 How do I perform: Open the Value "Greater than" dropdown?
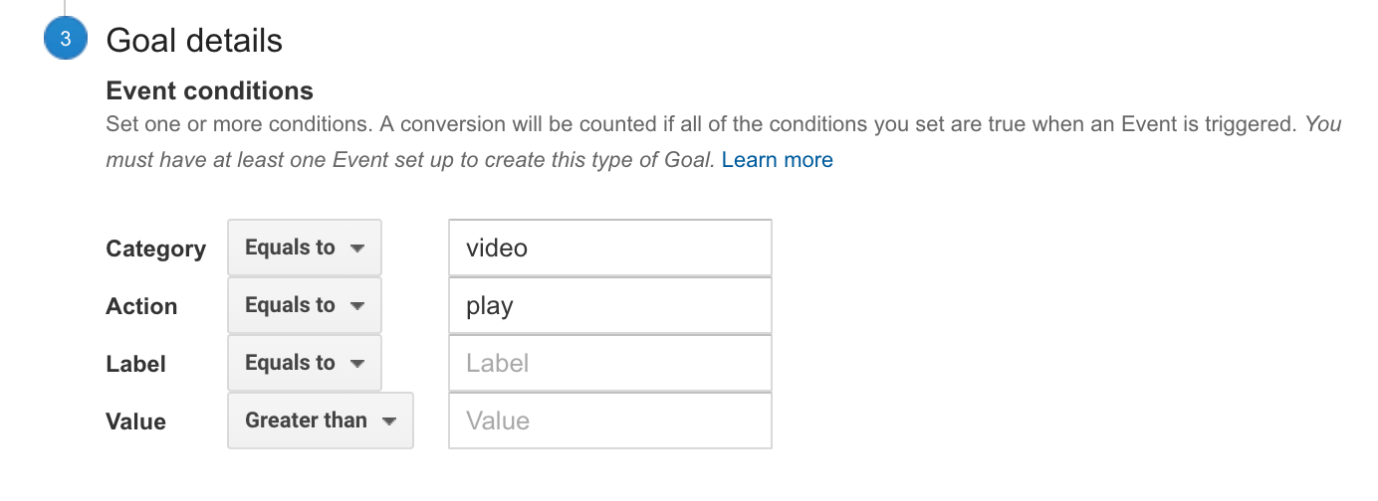(320, 421)
